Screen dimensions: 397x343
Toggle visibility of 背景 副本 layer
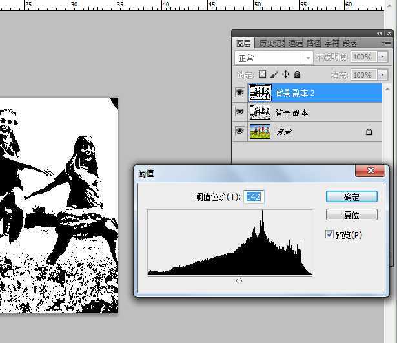click(x=239, y=112)
